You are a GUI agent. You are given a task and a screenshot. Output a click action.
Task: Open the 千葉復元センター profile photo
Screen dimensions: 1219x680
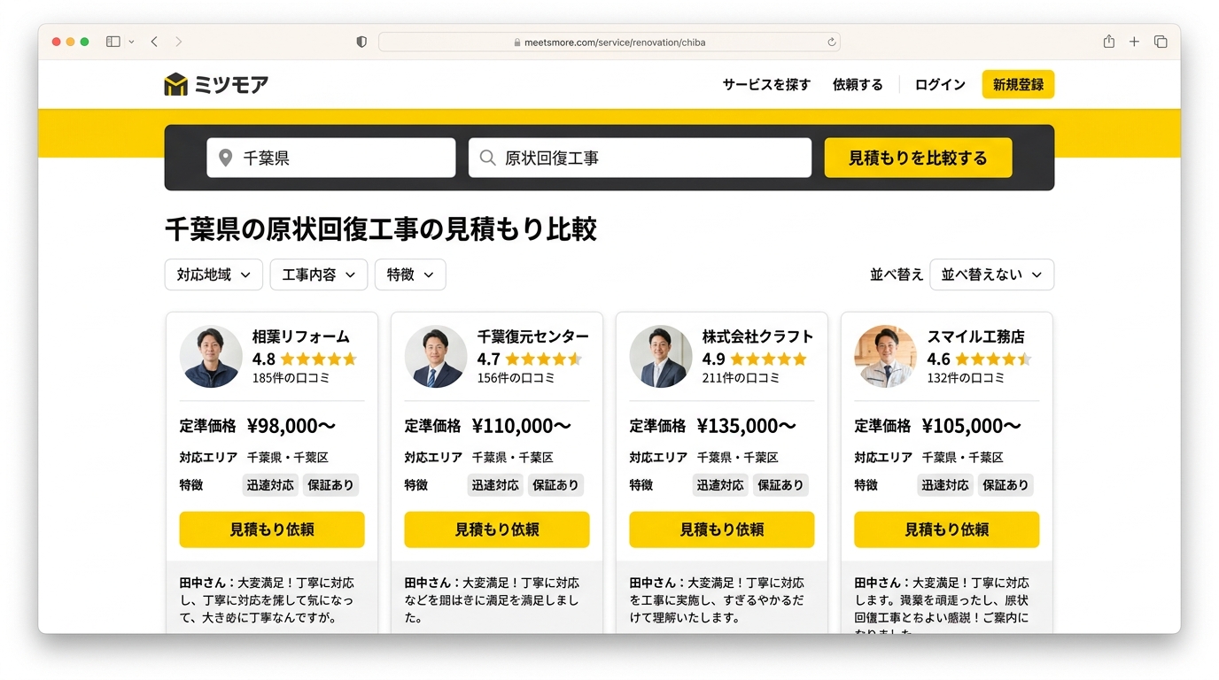(436, 357)
